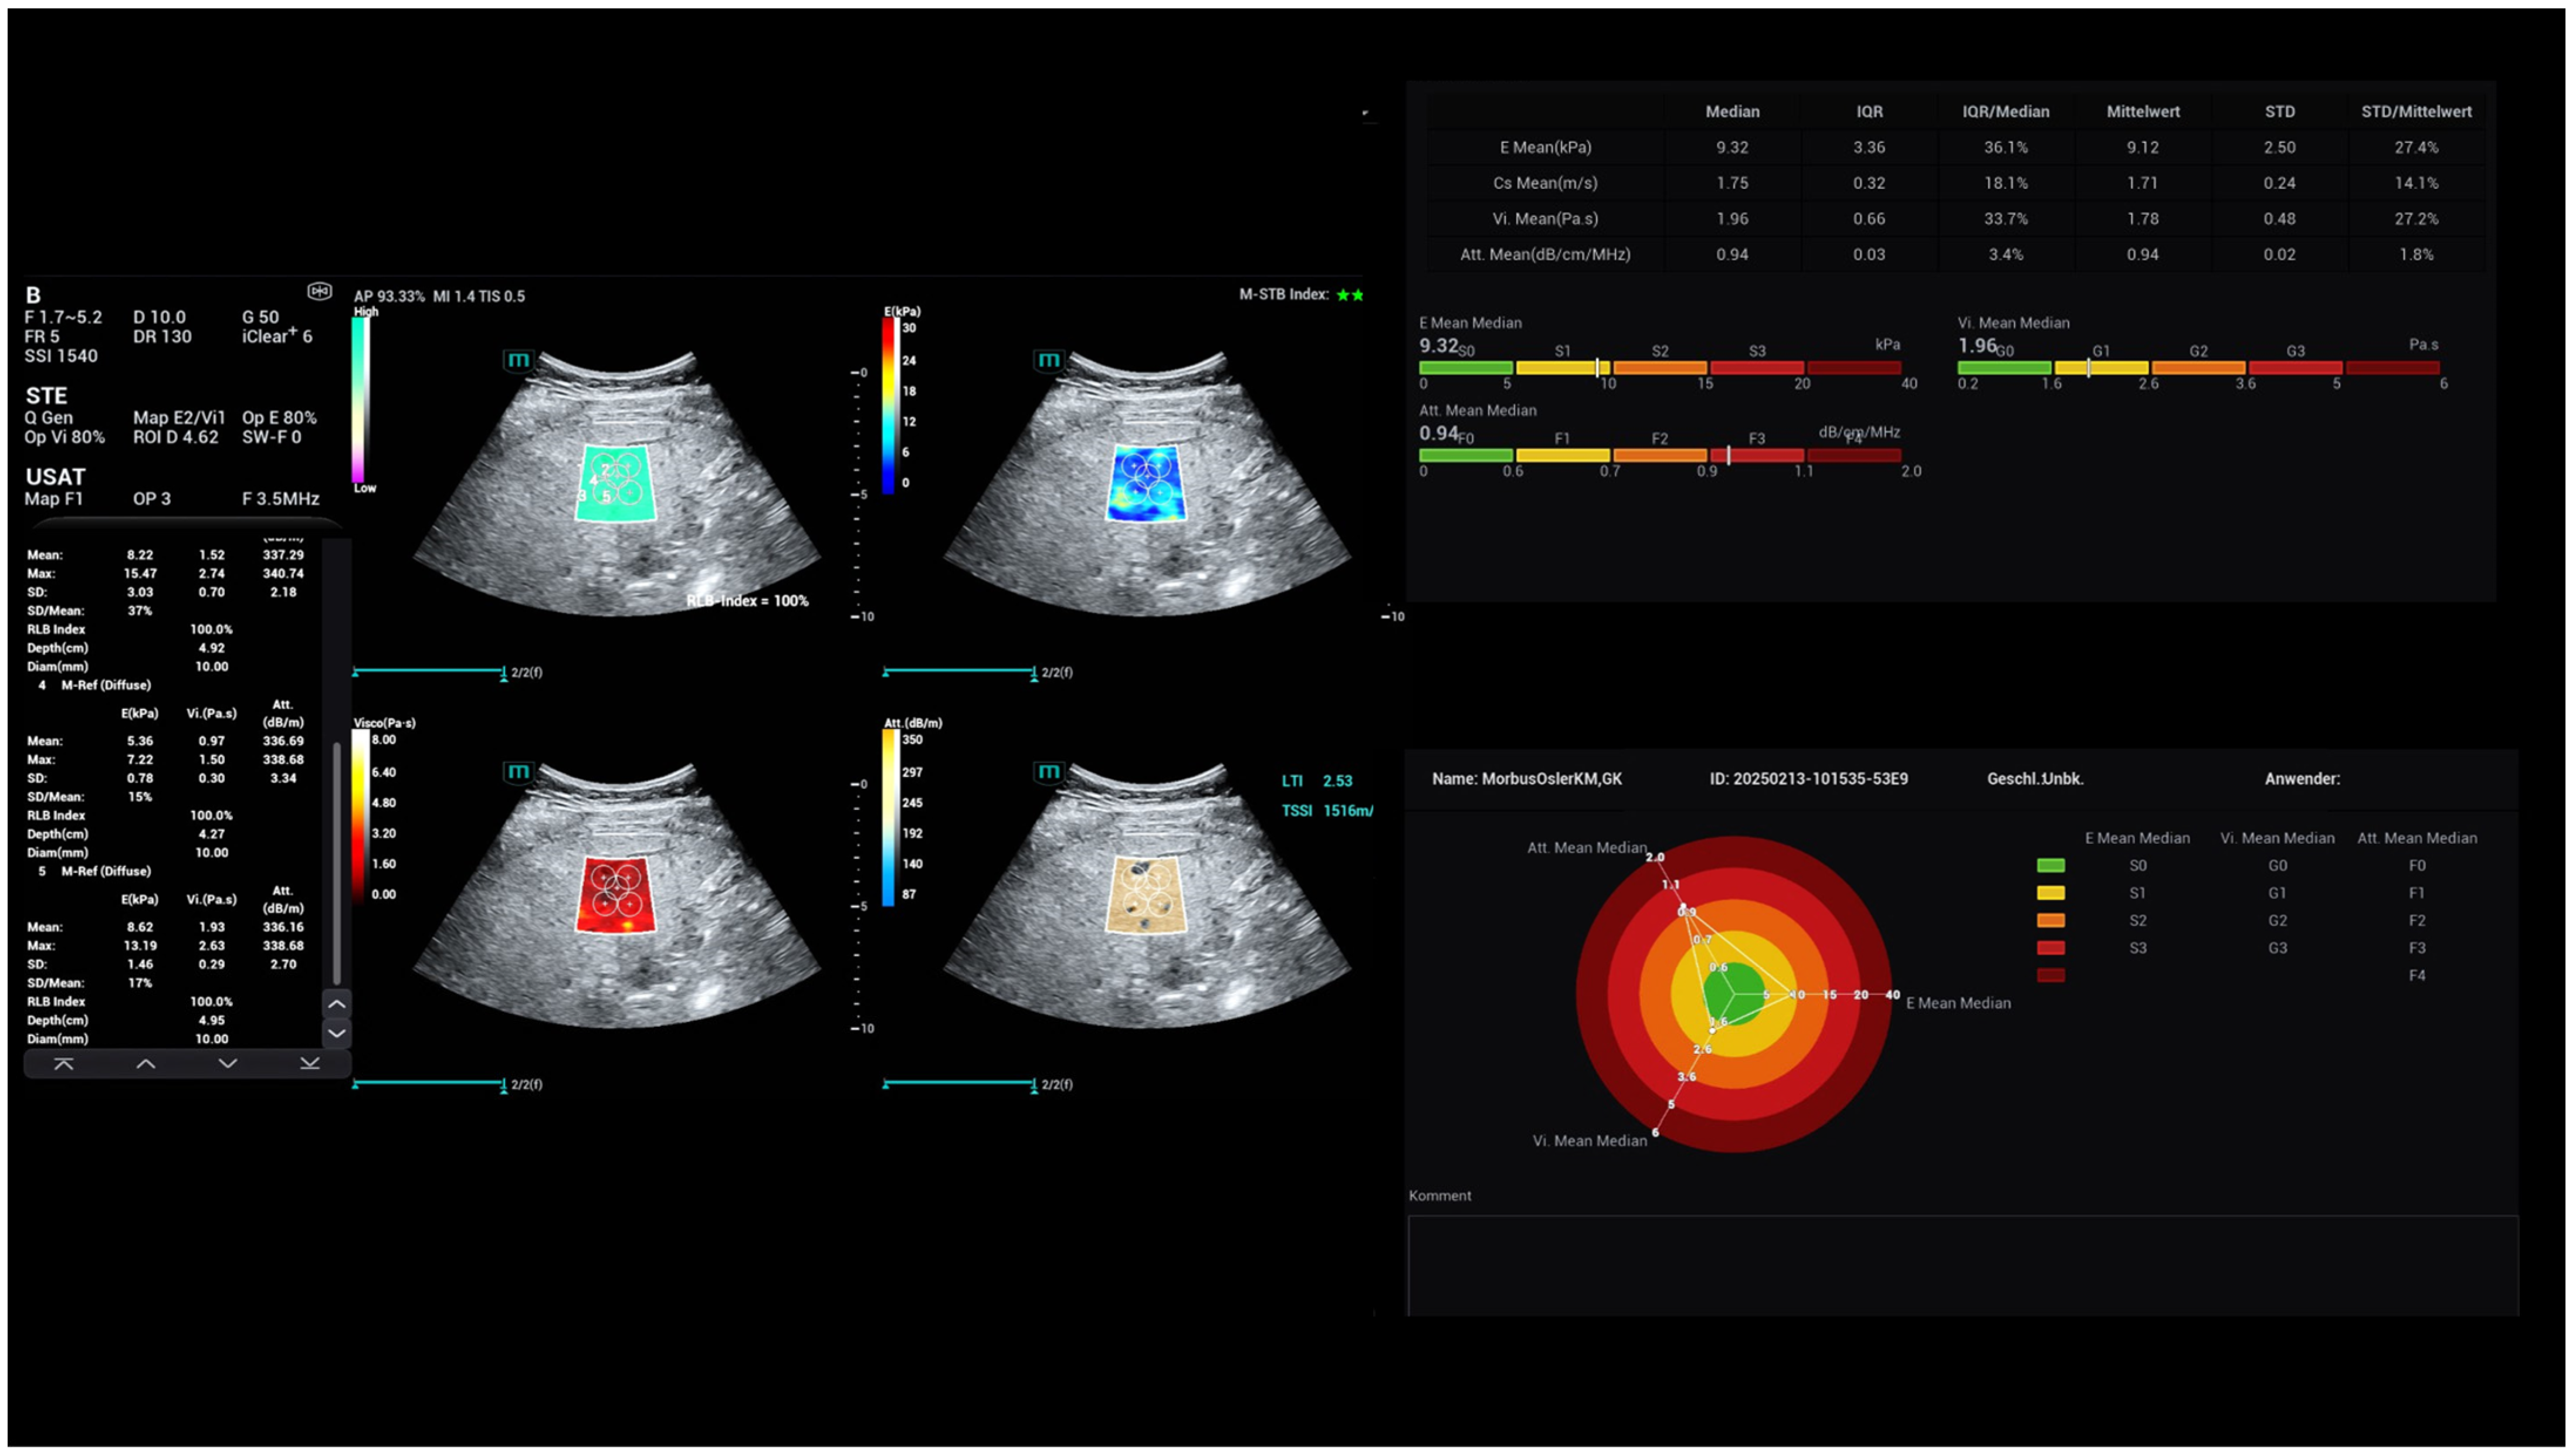The width and height of the screenshot is (2572, 1456).
Task: Click the Mittelwert column header
Action: (x=2142, y=112)
